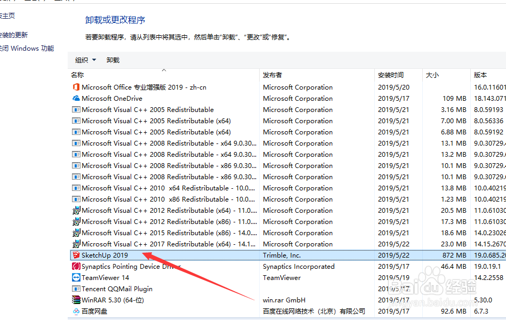Click the win.rar GmbH publisher cell
Screen dimensions: 506x320
click(284, 300)
